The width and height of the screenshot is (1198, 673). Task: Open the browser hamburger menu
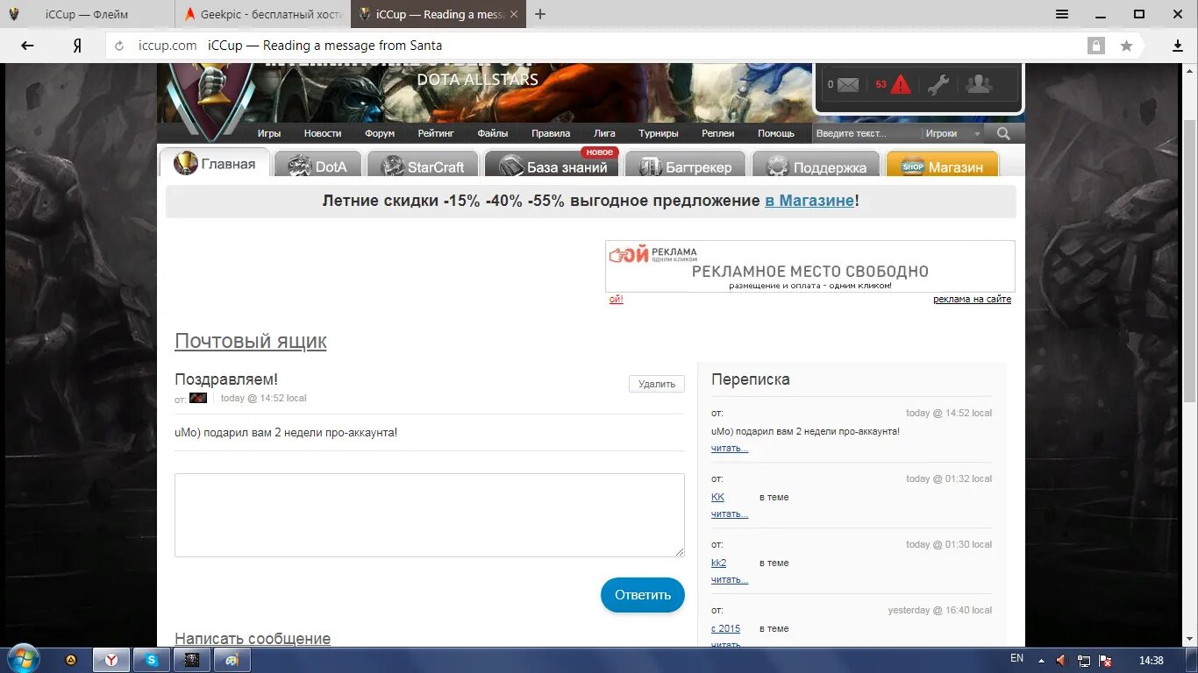click(x=1062, y=14)
